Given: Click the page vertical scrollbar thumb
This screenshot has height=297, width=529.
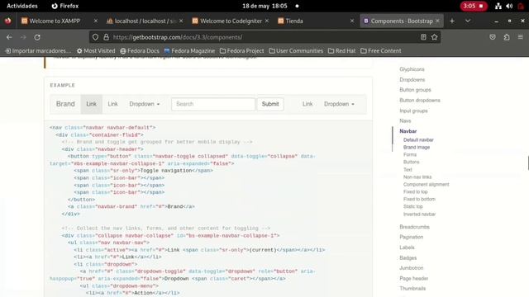Looking at the screenshot, I should (x=528, y=163).
